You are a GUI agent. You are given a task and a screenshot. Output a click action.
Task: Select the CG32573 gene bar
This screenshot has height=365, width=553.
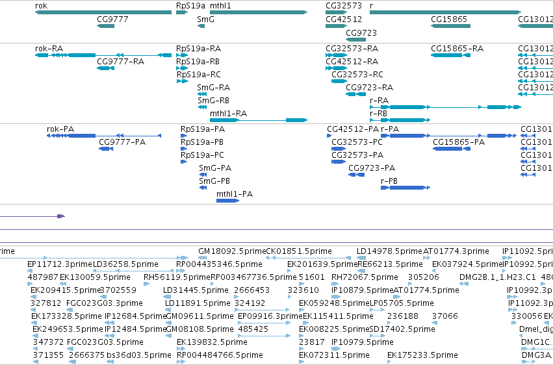pyautogui.click(x=336, y=12)
